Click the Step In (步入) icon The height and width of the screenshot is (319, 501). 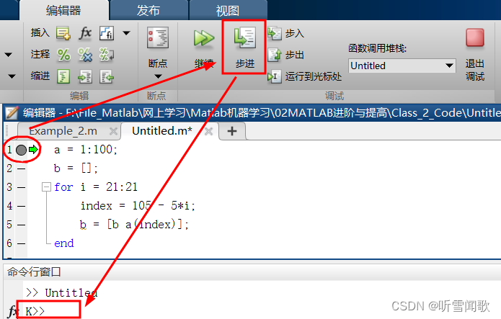[x=275, y=33]
